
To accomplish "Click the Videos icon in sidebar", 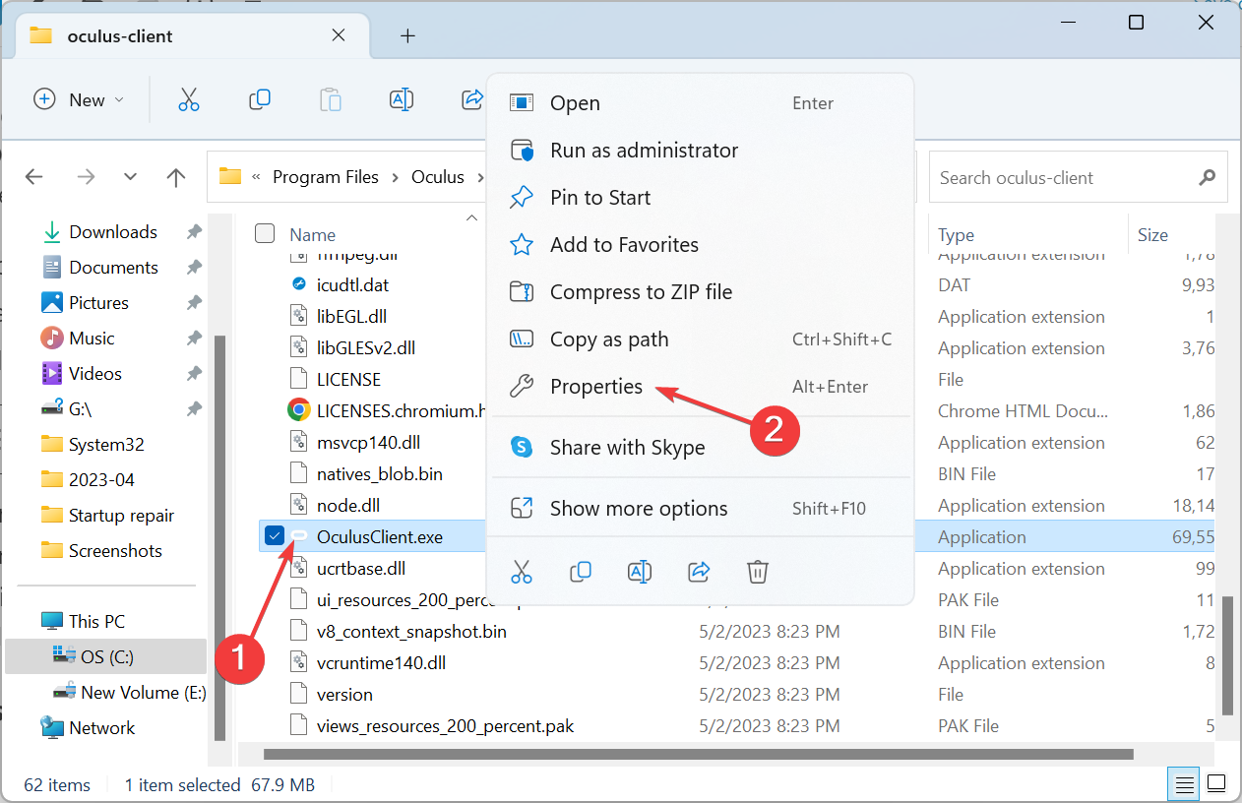I will pos(52,373).
